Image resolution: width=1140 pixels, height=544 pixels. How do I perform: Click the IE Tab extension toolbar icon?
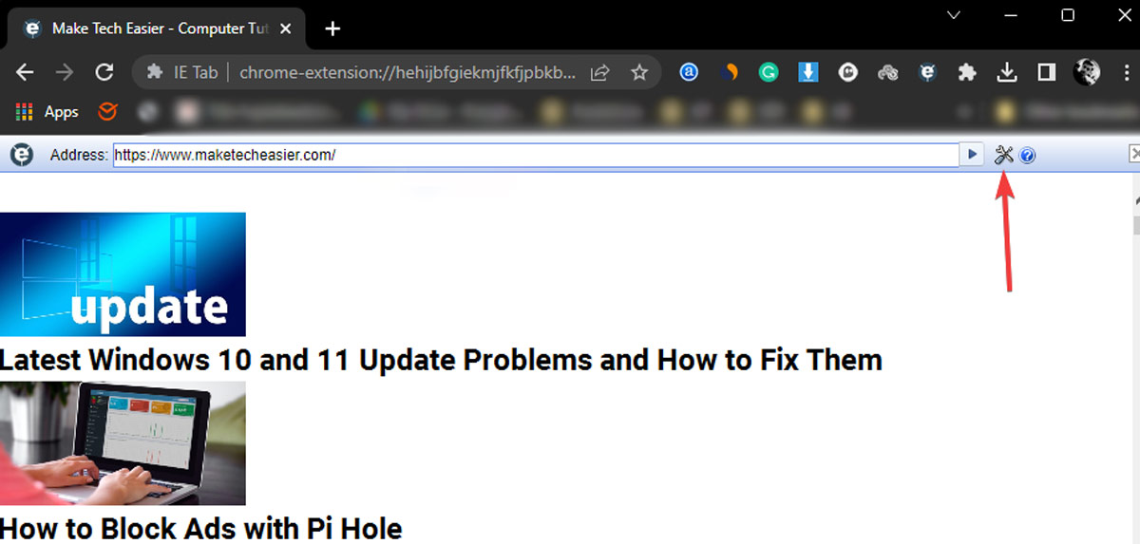(x=927, y=72)
